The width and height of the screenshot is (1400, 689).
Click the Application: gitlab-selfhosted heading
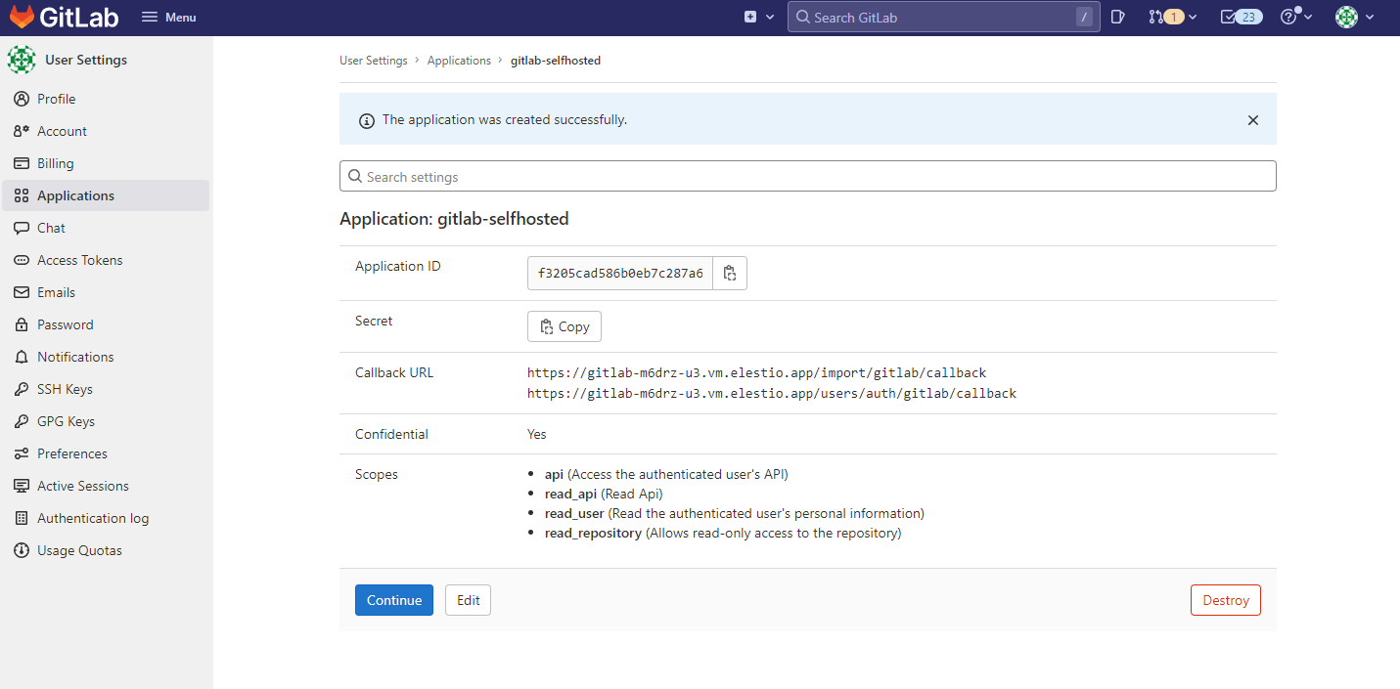click(x=454, y=219)
